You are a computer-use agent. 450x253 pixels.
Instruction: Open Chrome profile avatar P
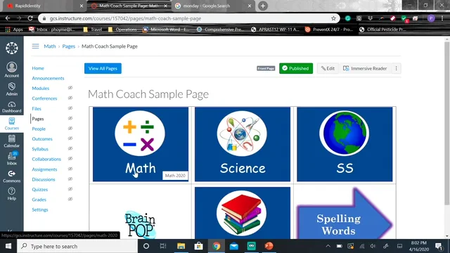[x=431, y=18]
